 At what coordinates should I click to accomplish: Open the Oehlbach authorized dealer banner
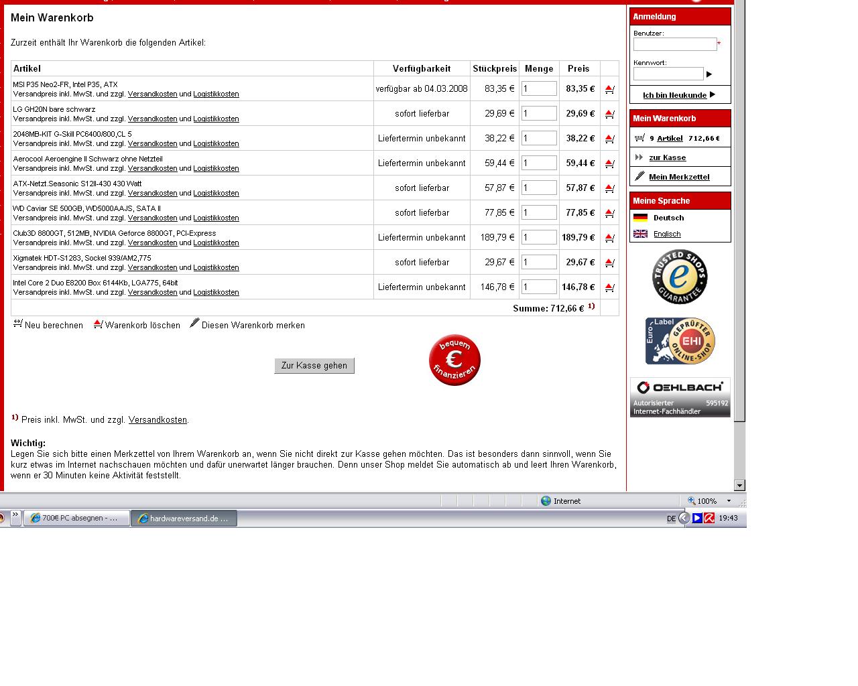[x=680, y=397]
